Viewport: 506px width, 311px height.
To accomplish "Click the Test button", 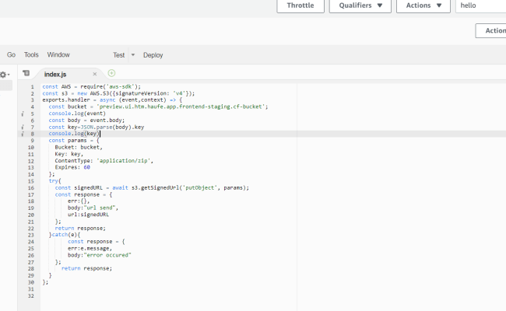I will coord(119,55).
